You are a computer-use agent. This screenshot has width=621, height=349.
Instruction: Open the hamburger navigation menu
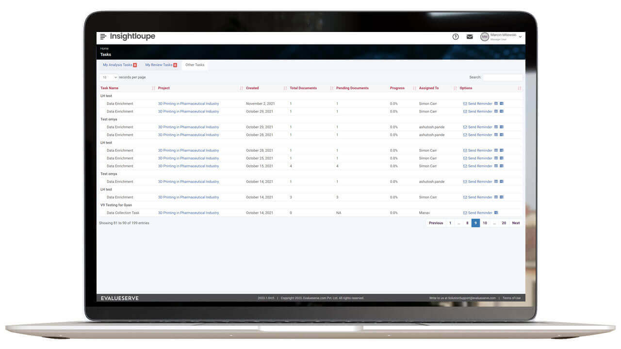click(103, 36)
